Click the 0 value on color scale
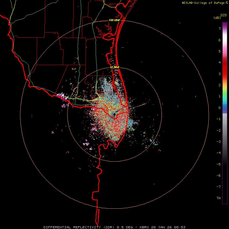229x229 pixels. pos(220,108)
